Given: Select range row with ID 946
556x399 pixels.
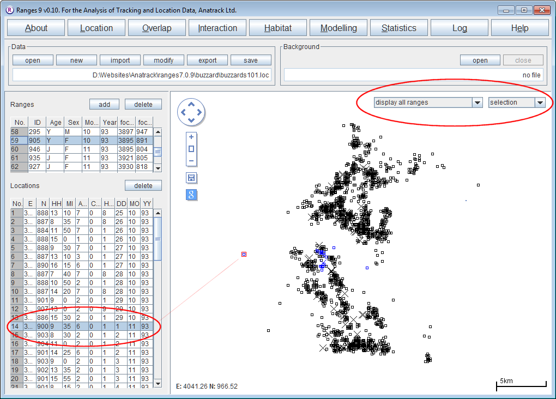Looking at the screenshot, I should pyautogui.click(x=82, y=149).
